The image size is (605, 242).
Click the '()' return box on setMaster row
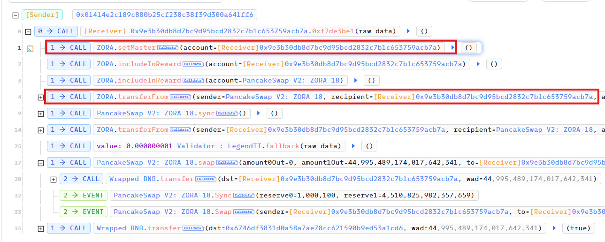click(468, 47)
